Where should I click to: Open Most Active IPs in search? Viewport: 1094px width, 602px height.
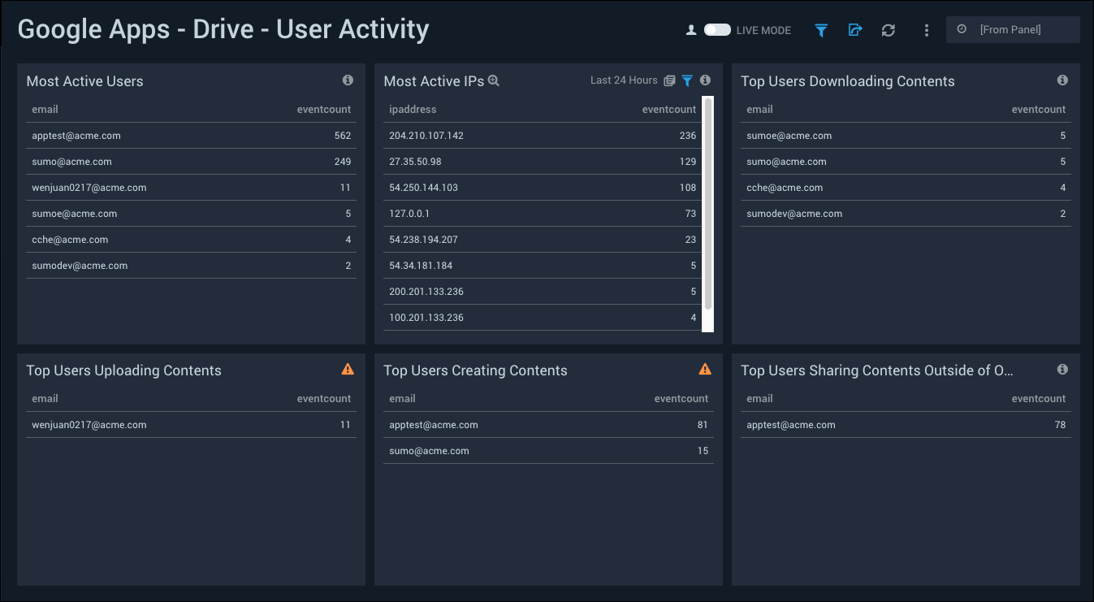[x=494, y=81]
